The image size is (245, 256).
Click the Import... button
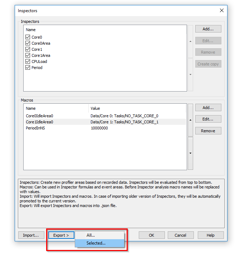[31, 235]
